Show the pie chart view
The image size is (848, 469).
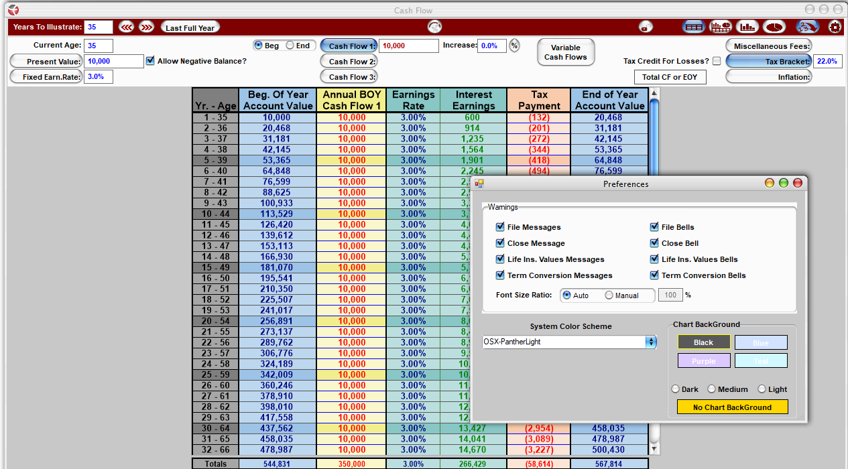coord(774,27)
